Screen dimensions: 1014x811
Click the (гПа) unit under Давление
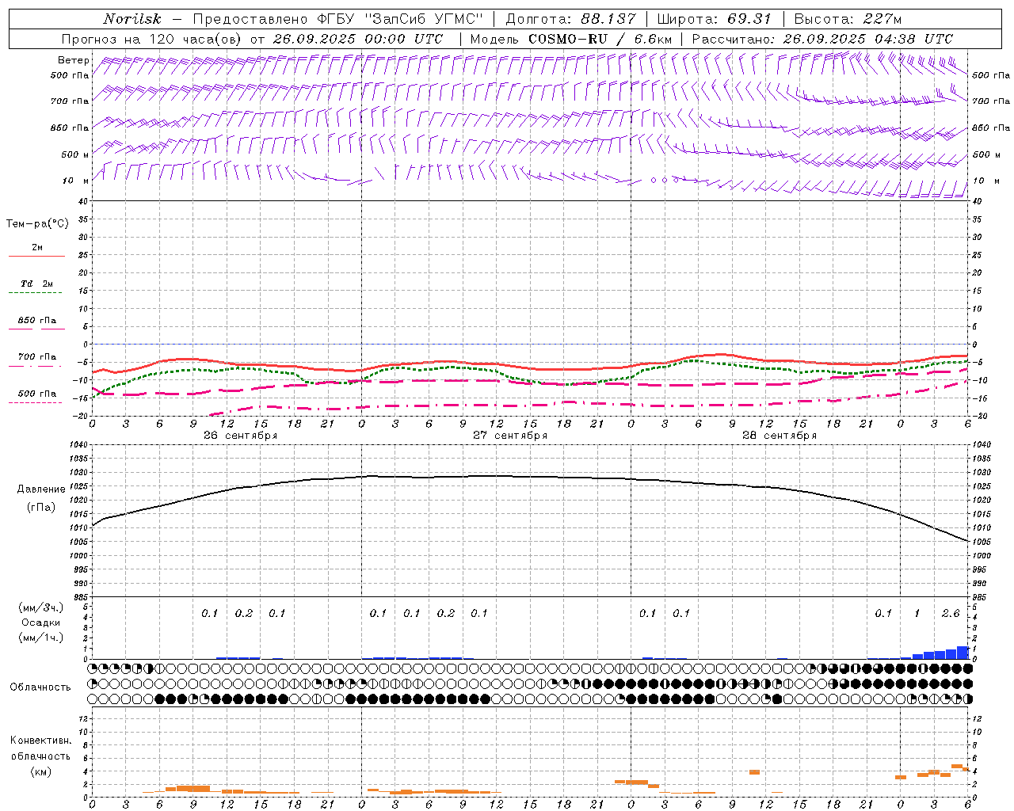(x=41, y=507)
